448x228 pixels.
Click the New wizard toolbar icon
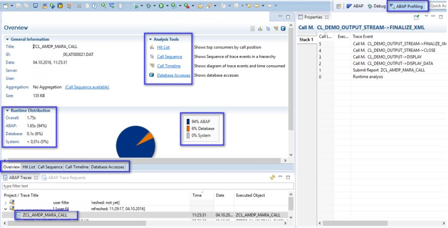(x=6, y=6)
